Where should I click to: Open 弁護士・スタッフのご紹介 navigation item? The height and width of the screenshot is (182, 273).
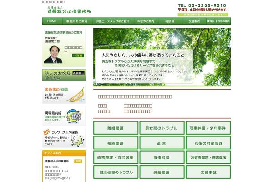(113, 21)
